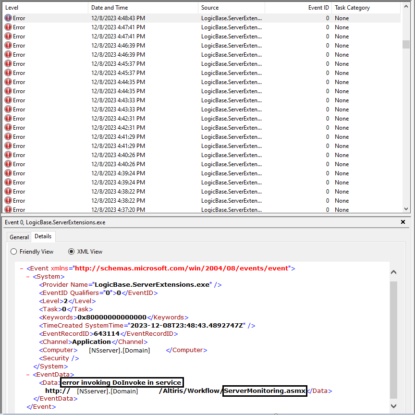Open the Details tab
Screen dimensions: 415x415
tap(43, 237)
